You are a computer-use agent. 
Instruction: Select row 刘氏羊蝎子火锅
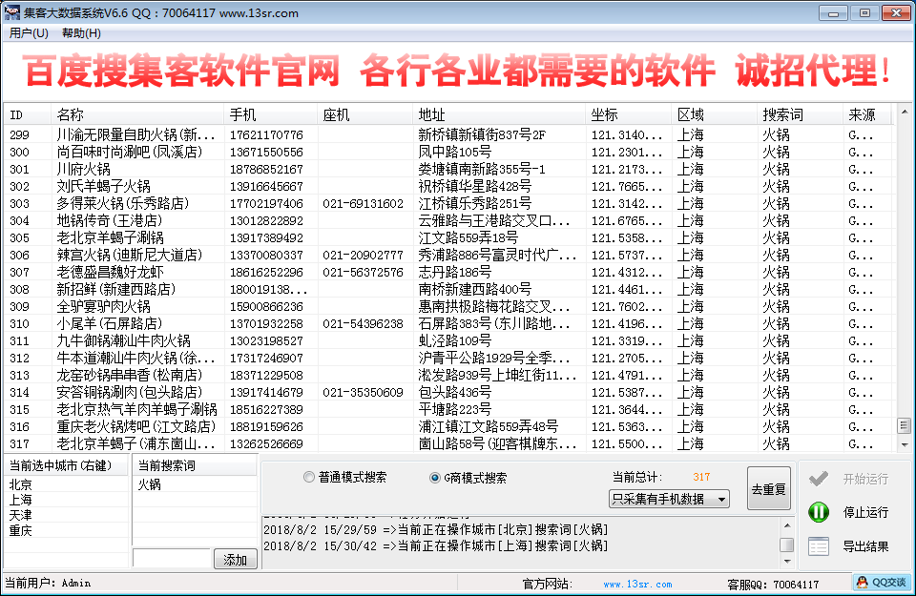[x=448, y=186]
